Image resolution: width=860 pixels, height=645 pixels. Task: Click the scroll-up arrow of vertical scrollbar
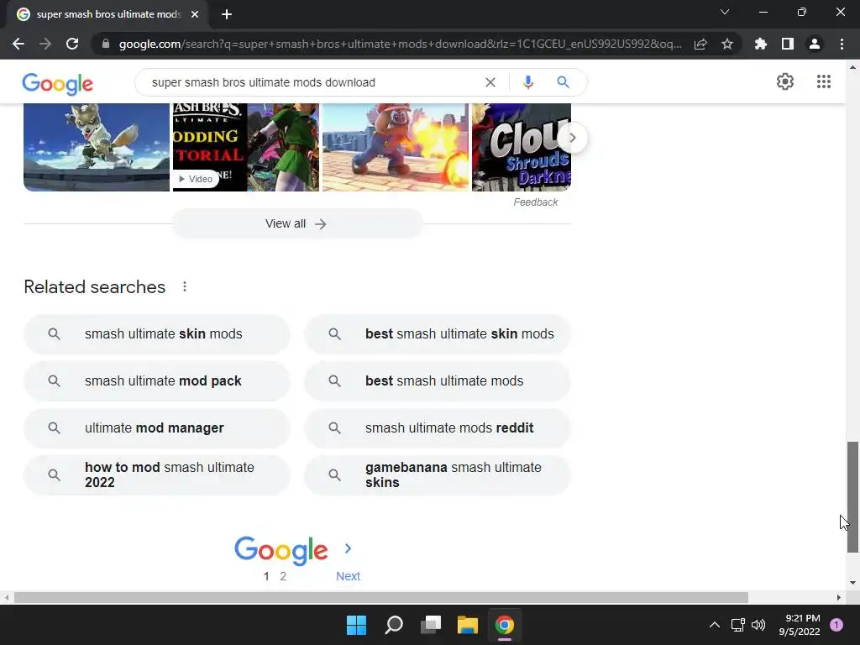852,67
